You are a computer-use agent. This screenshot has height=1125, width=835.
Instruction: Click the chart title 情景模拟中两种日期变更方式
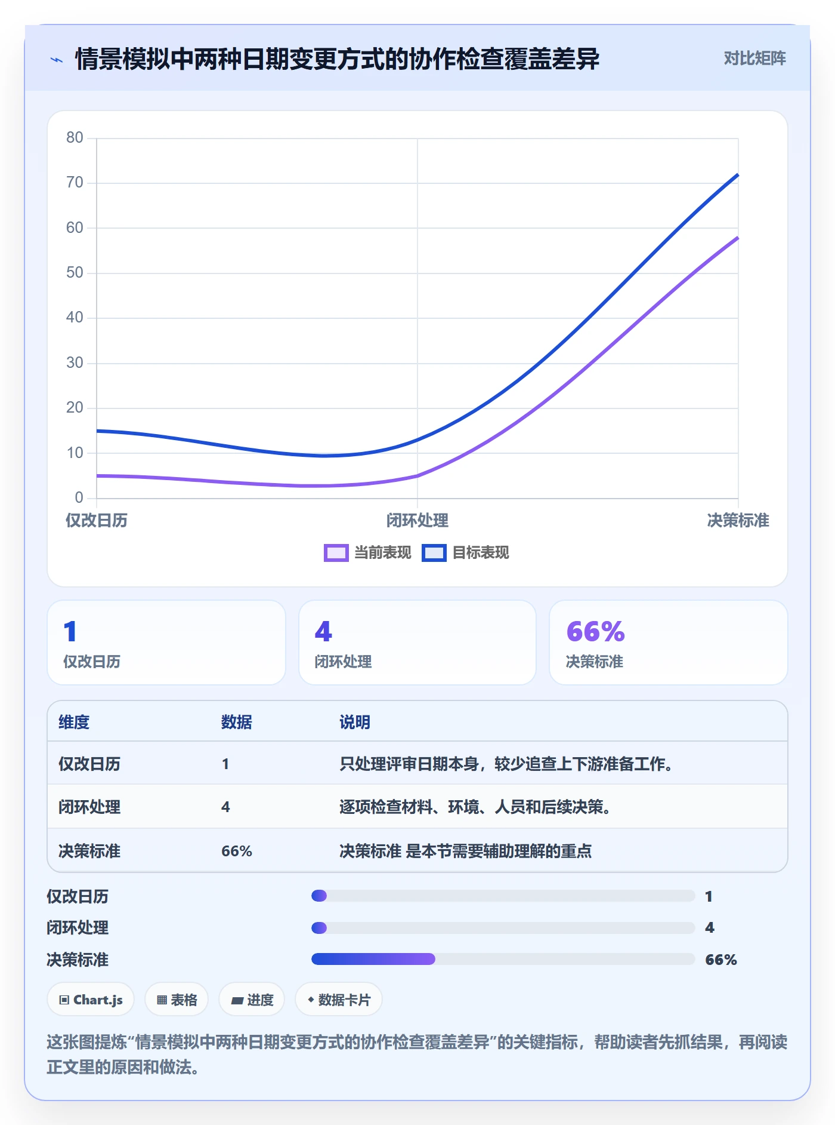(338, 59)
